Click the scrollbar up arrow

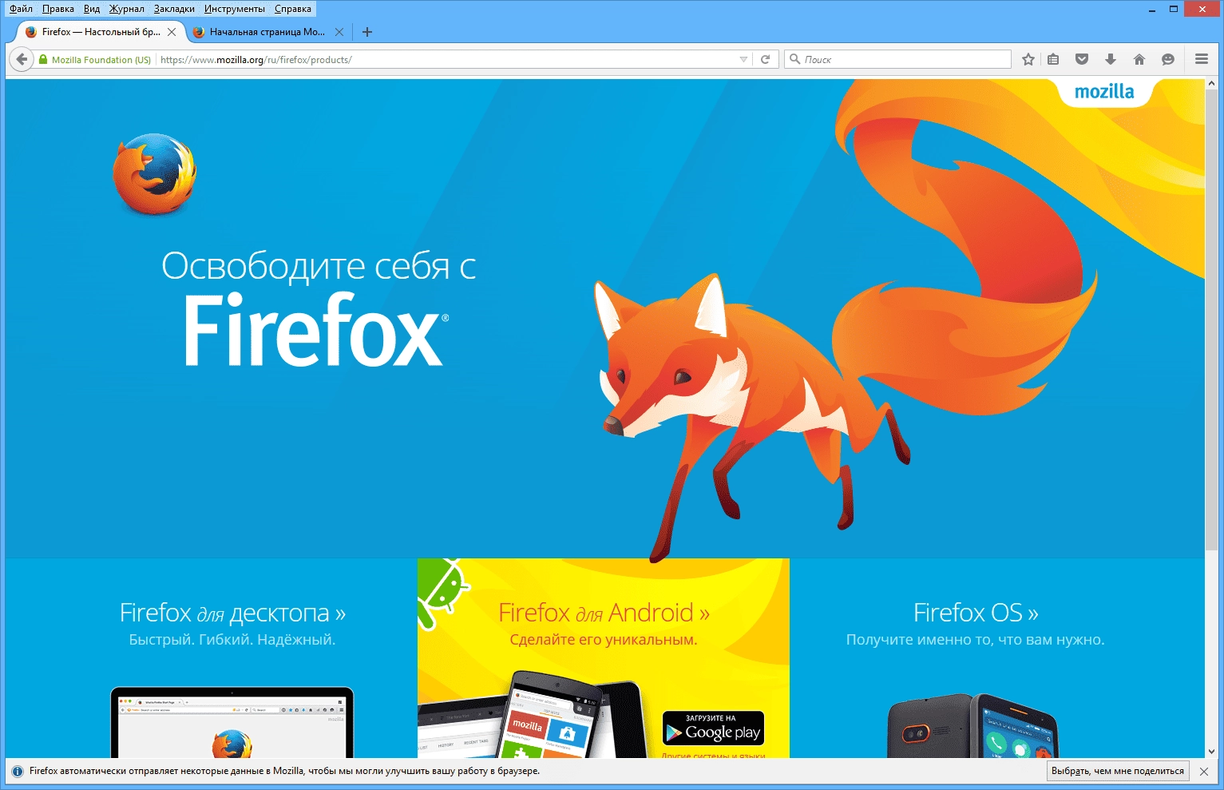click(1211, 84)
